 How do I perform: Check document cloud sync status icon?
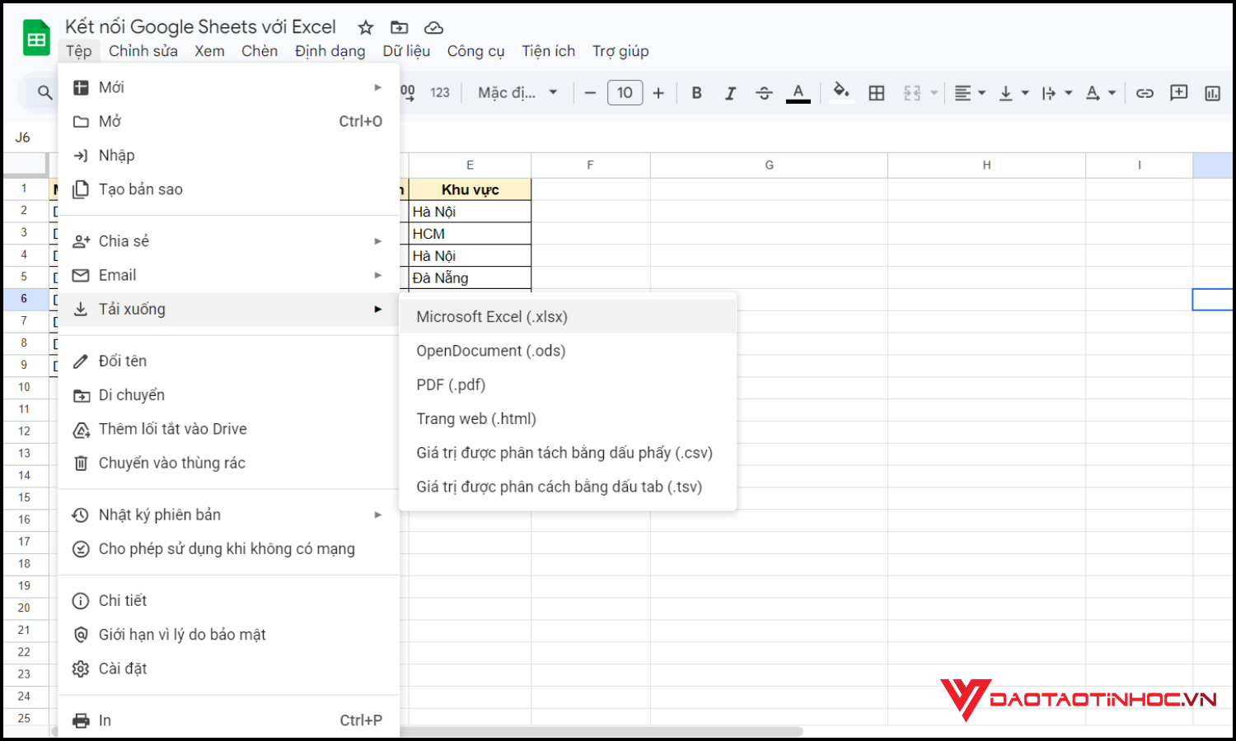point(433,27)
